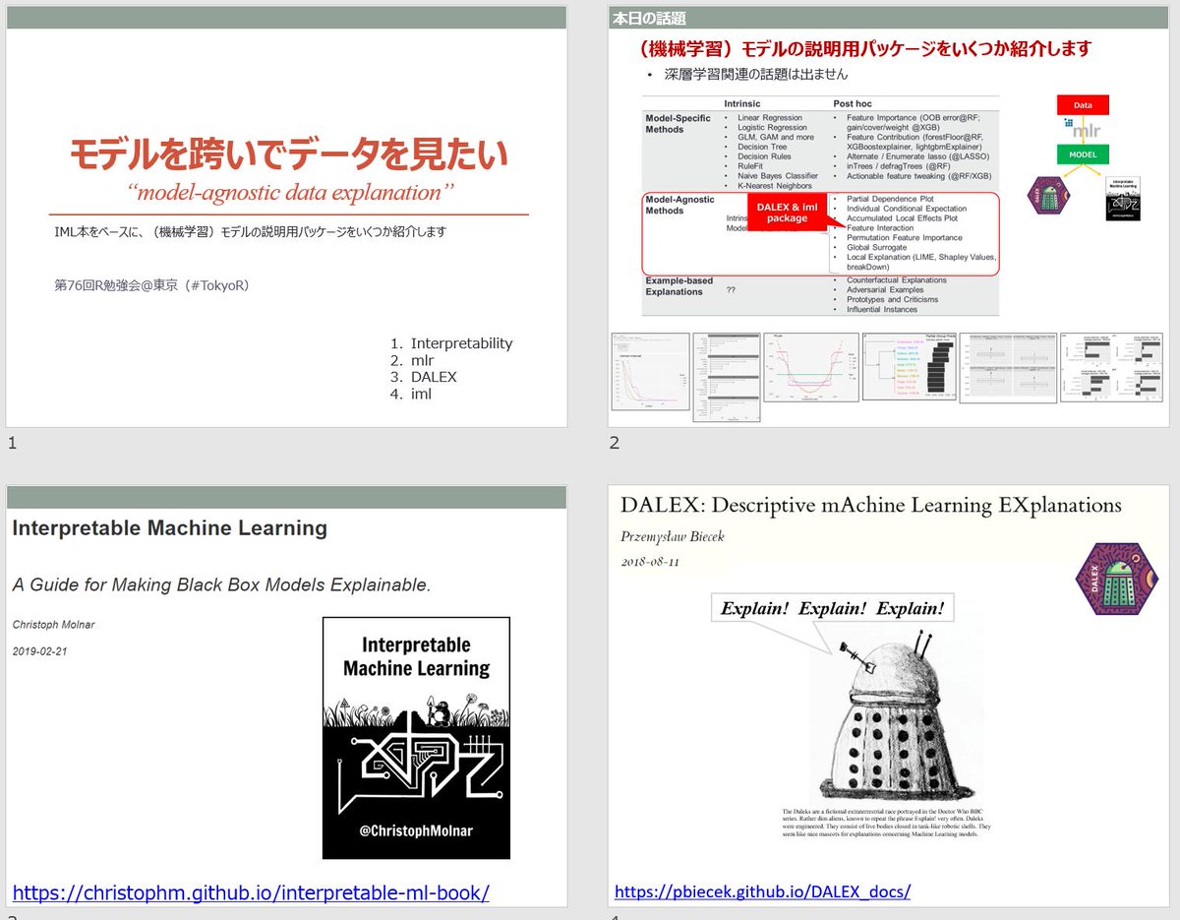Click agenda item '3. DALEX'
1180x920 pixels.
424,377
